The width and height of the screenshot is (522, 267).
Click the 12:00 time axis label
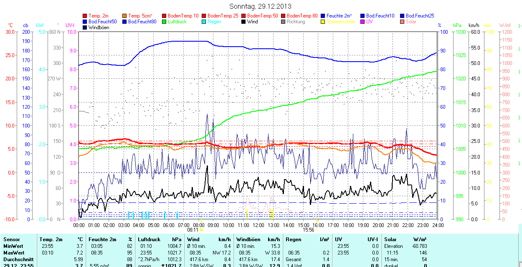(258, 225)
